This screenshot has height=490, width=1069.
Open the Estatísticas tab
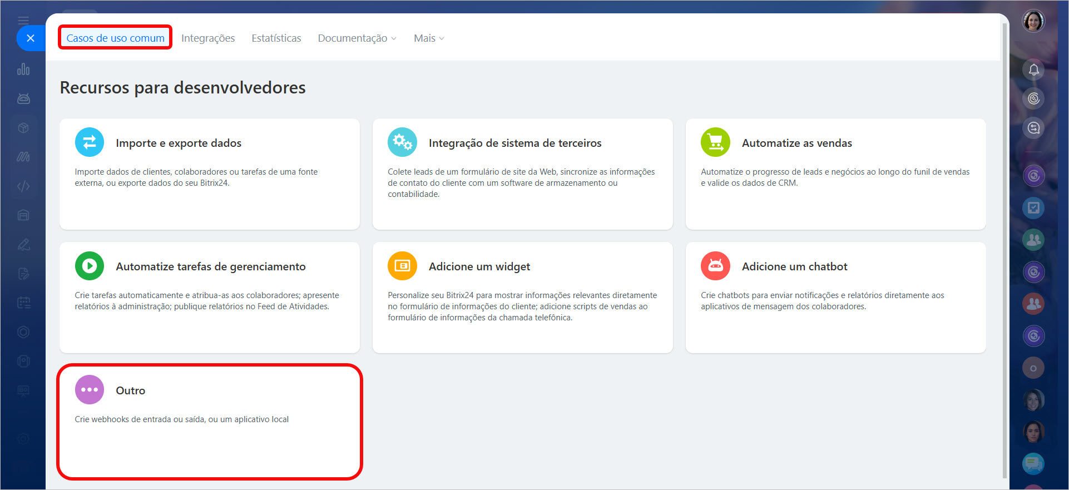(x=276, y=38)
